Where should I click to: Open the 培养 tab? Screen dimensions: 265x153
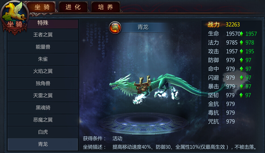[105, 7]
